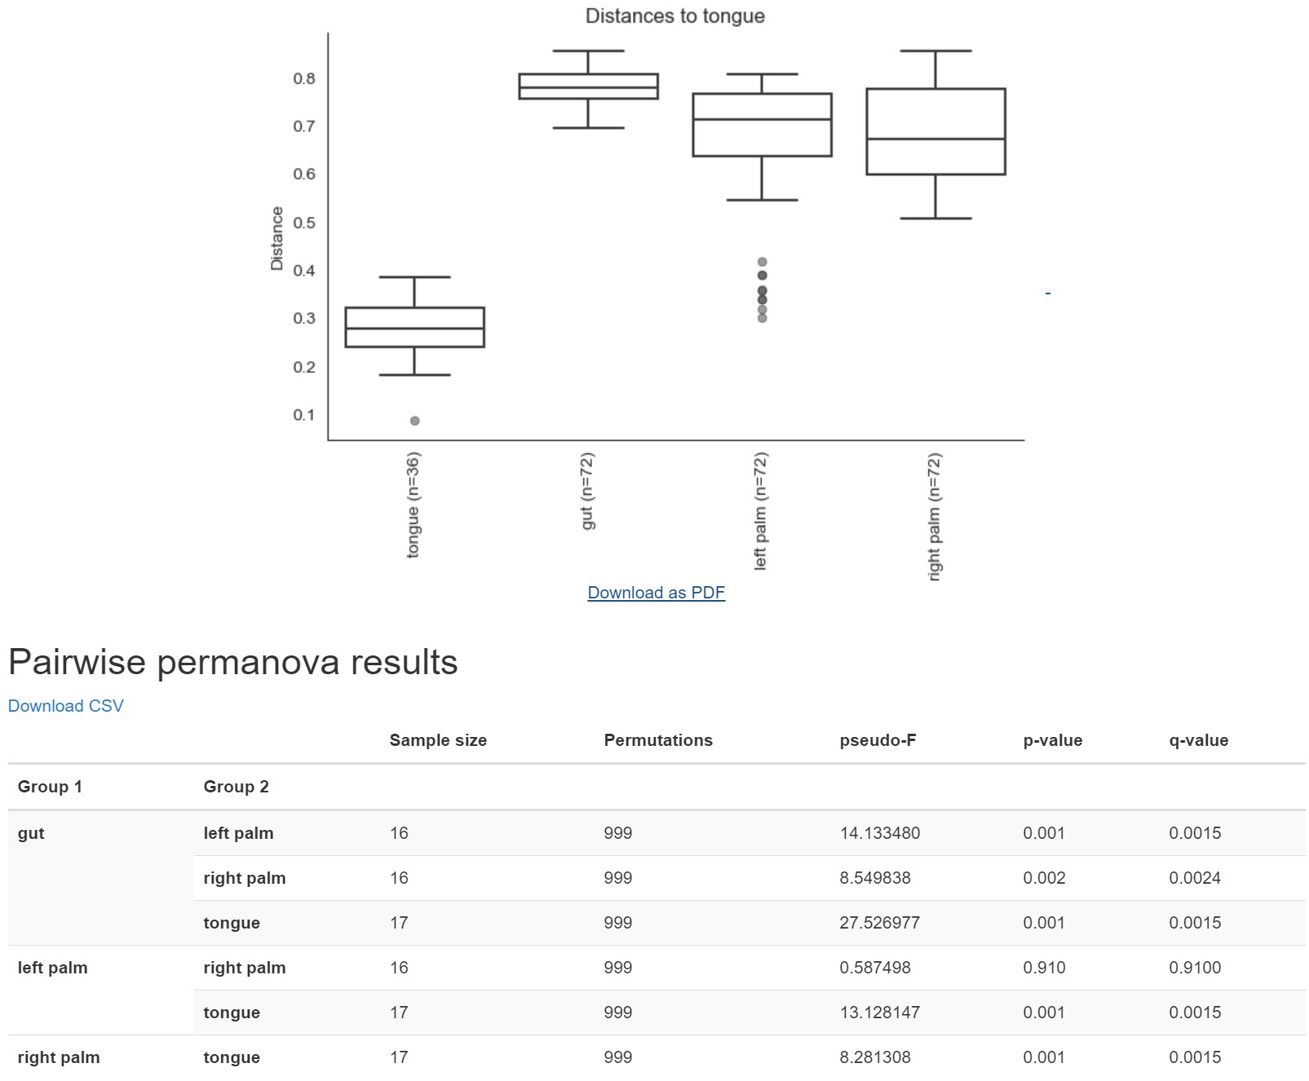Click the gut box in the boxplot
This screenshot has height=1081, width=1309.
(588, 86)
